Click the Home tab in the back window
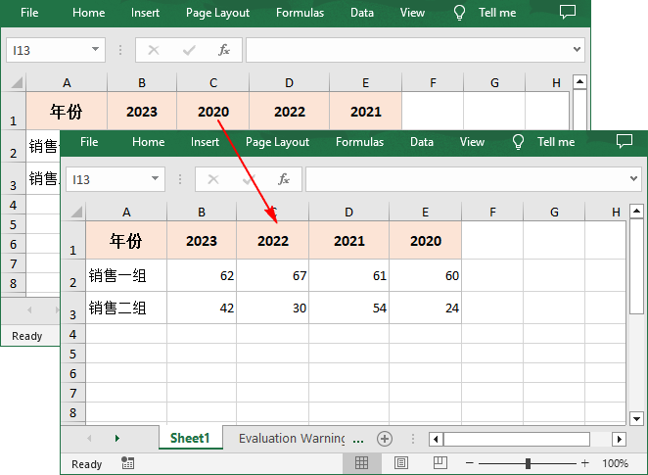 tap(89, 13)
